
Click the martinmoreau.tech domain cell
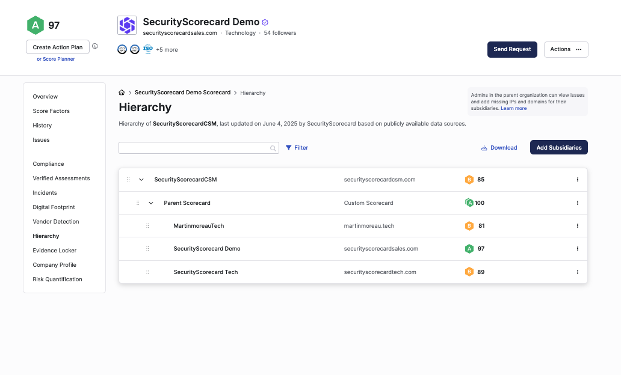point(369,226)
